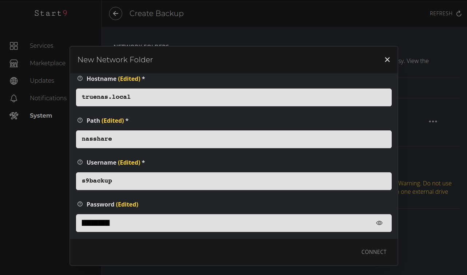The image size is (467, 275).
Task: Click the System tools icon
Action: 14,115
